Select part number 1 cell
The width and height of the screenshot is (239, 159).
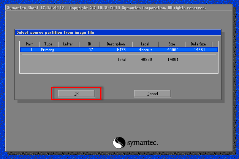tap(31, 50)
